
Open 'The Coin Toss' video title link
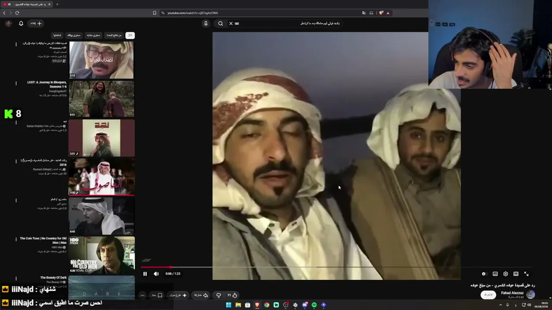pos(43,240)
